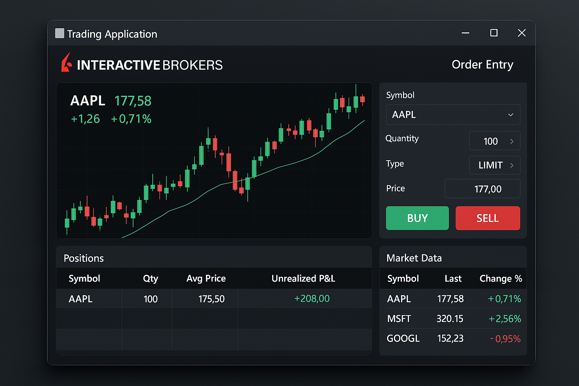Click the Last column header in Market Data
579x386 pixels.
(453, 279)
